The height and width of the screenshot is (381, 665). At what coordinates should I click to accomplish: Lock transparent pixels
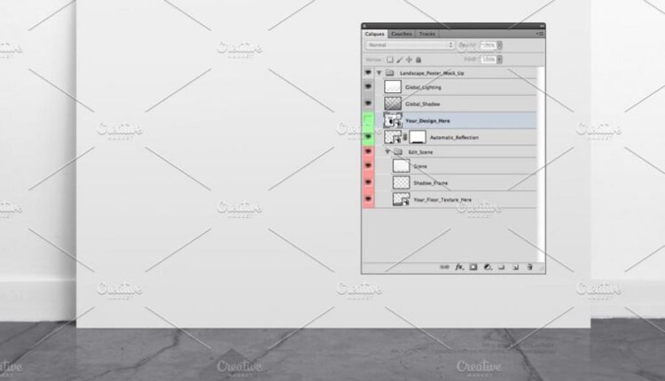click(x=388, y=59)
